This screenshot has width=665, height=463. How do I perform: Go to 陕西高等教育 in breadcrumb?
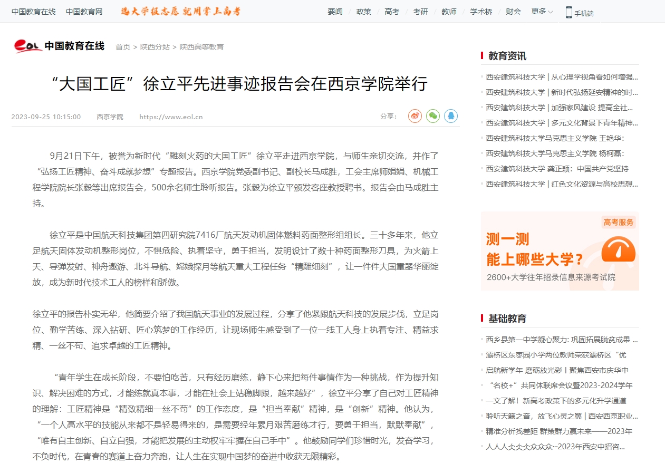pos(201,47)
